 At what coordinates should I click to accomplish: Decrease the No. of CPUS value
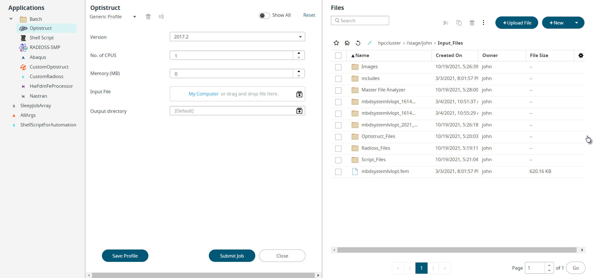299,58
